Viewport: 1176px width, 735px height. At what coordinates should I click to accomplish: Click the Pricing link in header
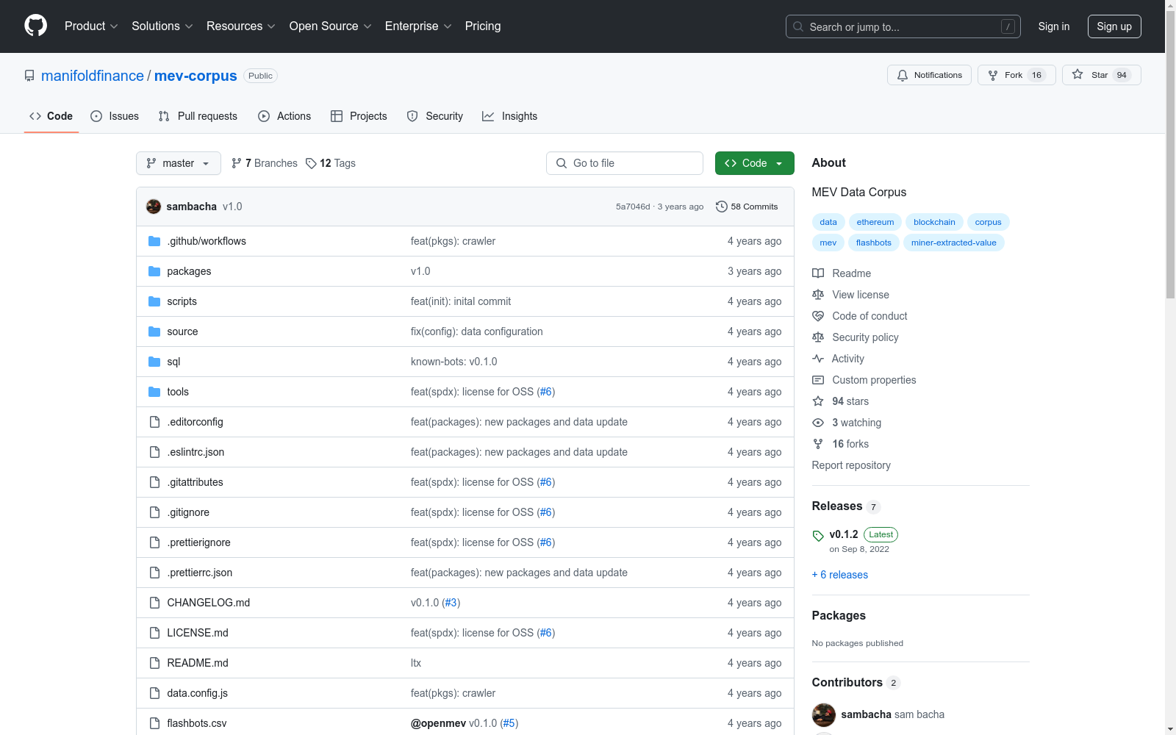(x=483, y=26)
